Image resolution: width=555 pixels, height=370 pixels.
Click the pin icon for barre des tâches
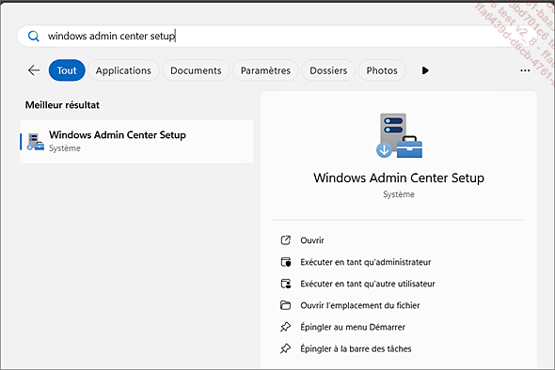click(286, 348)
